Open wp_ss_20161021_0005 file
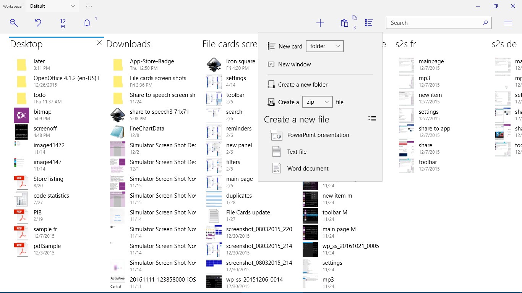Screen dimensions: 522x293 [351, 246]
